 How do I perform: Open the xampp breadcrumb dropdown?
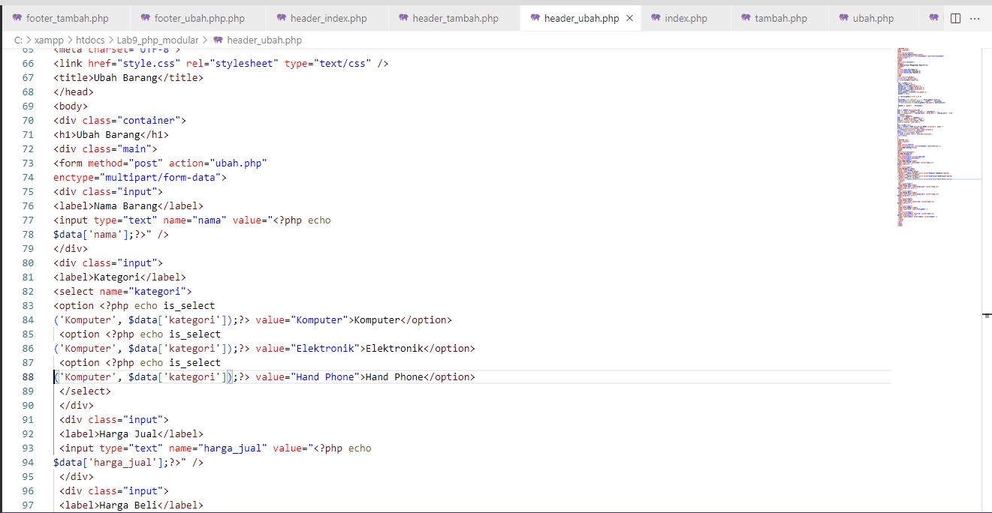pyautogui.click(x=49, y=39)
